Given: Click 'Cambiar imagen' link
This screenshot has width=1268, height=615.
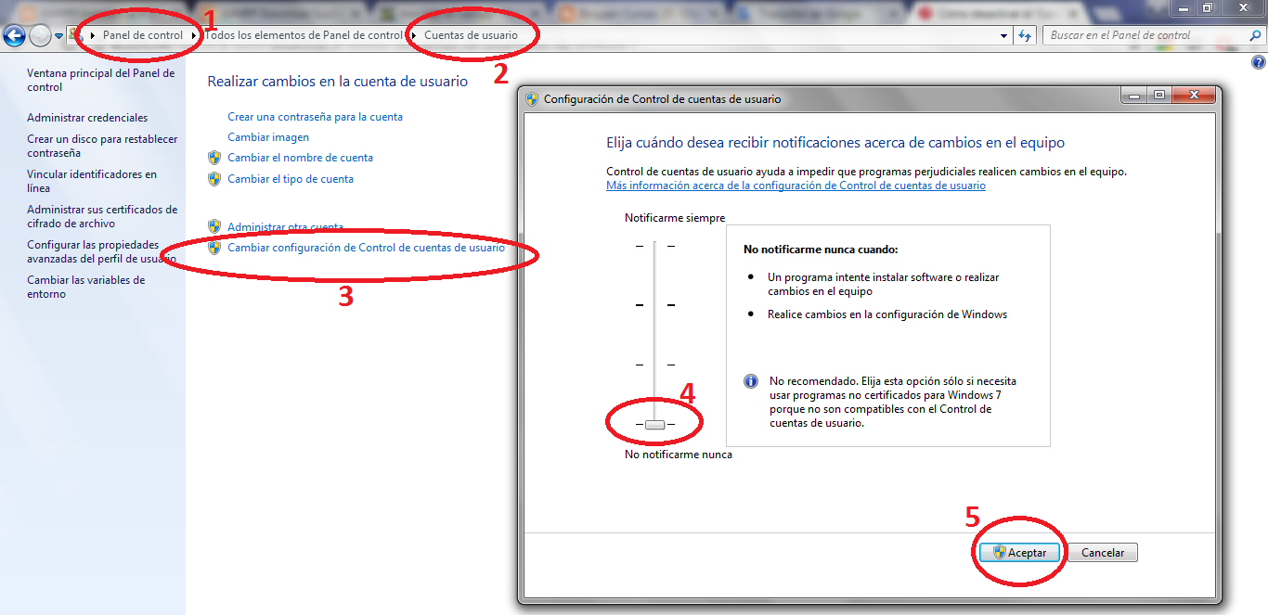Looking at the screenshot, I should tap(268, 137).
